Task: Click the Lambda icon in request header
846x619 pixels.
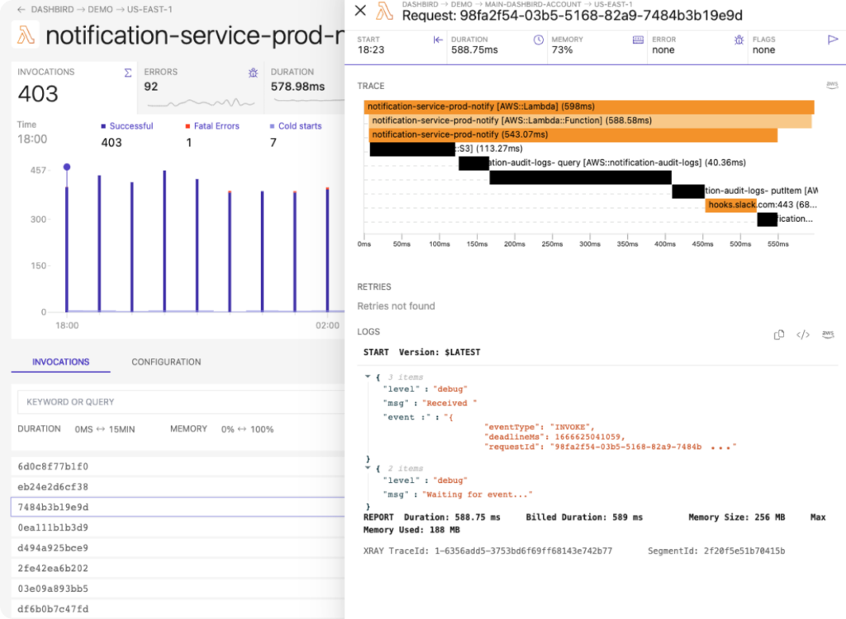Action: (x=385, y=11)
